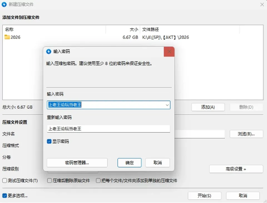
Task: Click the 6.67 GB size cell
Action: [130, 37]
